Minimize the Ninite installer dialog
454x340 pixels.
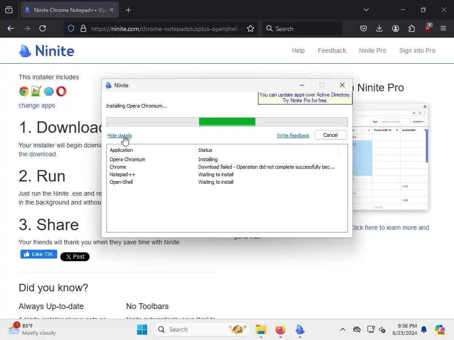pyautogui.click(x=301, y=85)
